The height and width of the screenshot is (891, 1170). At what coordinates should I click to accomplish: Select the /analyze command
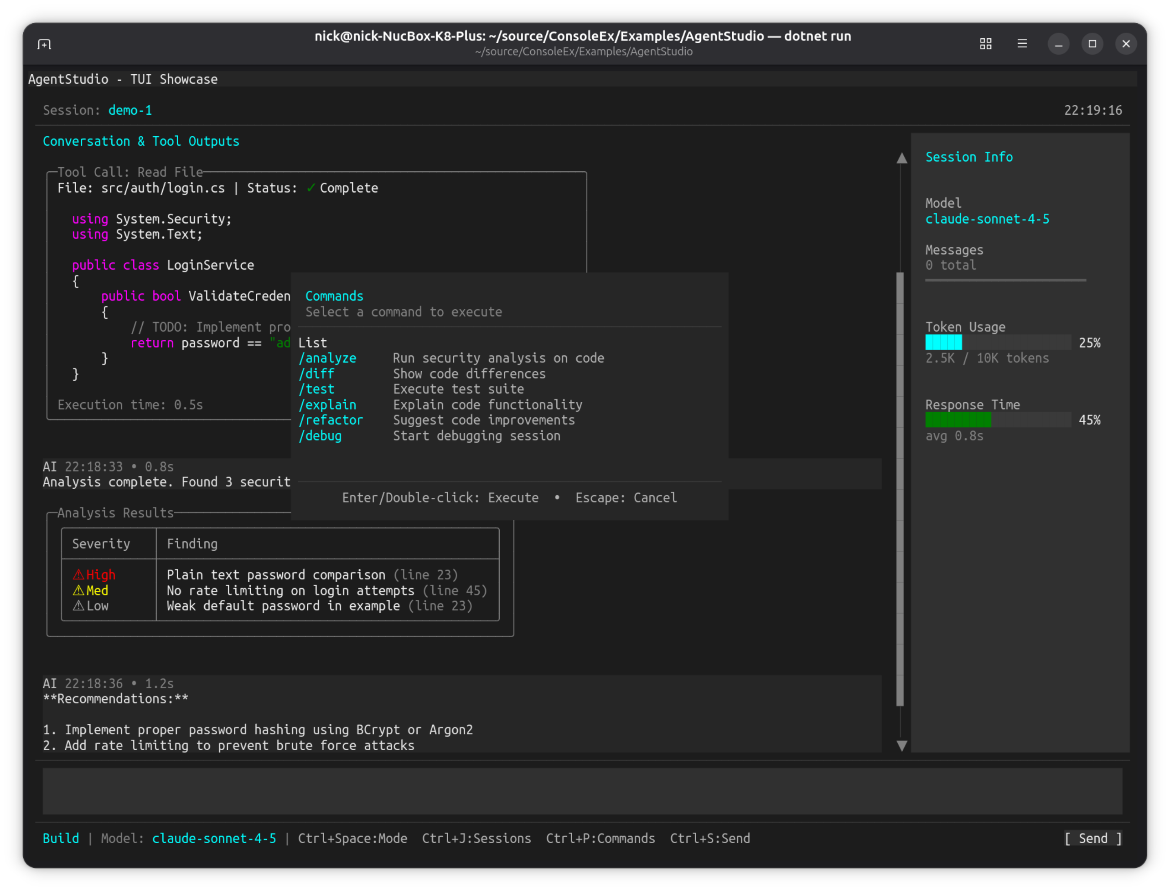327,358
